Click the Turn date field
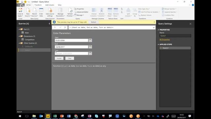Viewport: 211px width, 119px height. [x=72, y=54]
